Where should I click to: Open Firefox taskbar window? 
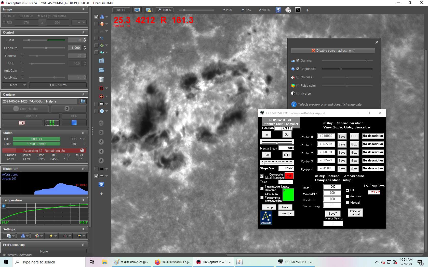pos(172,262)
